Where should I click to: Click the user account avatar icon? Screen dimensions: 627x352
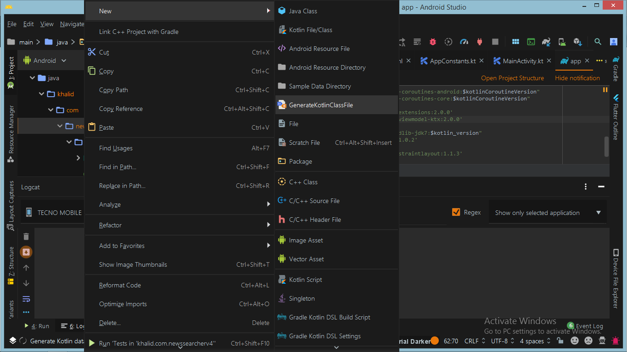pos(614,42)
